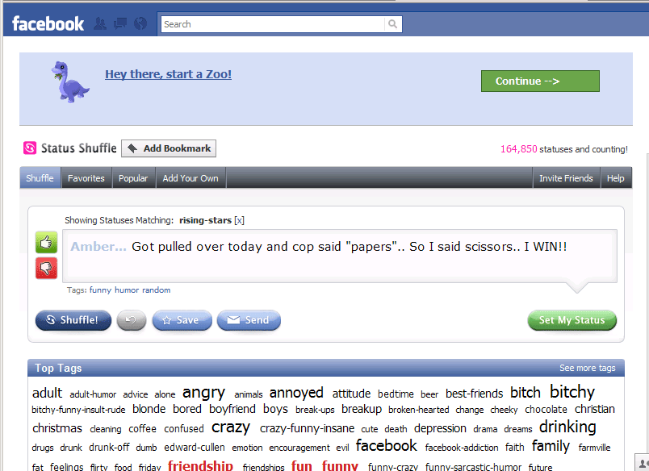Image resolution: width=649 pixels, height=471 pixels.
Task: Open the Add Your Own tab
Action: pos(191,178)
